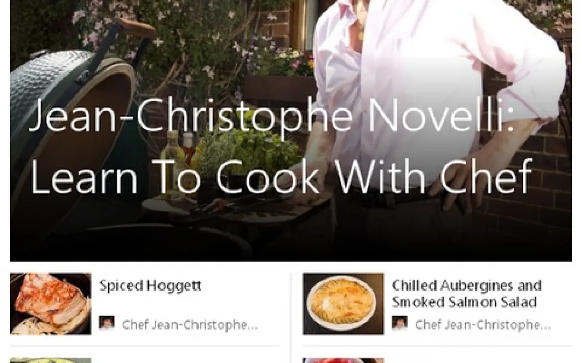
Task: Click the Smoked Salmon Salad text line
Action: [464, 302]
